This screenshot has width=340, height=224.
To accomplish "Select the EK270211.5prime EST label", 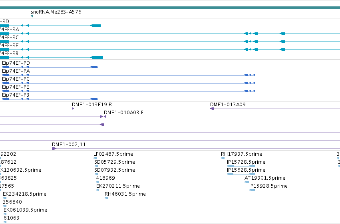I will [118, 186].
